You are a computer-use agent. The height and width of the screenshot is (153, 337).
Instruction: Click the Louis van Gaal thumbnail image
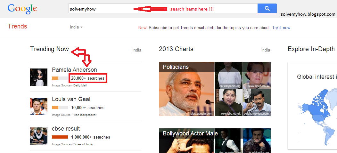[x=39, y=107]
